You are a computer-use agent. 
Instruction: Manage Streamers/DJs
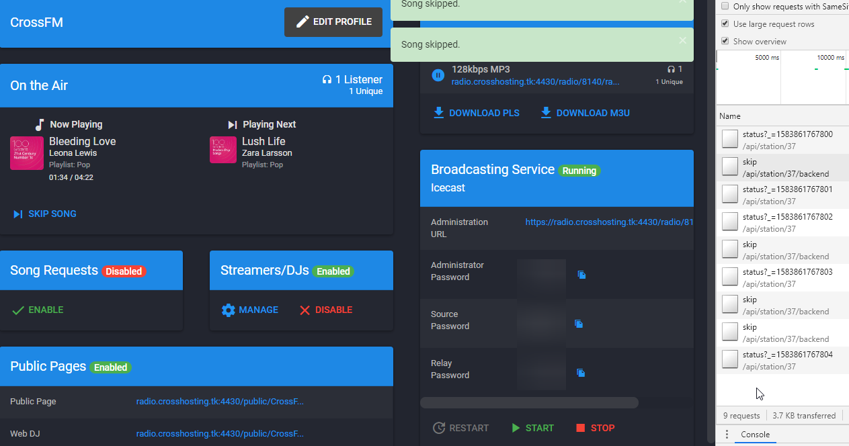pyautogui.click(x=249, y=310)
